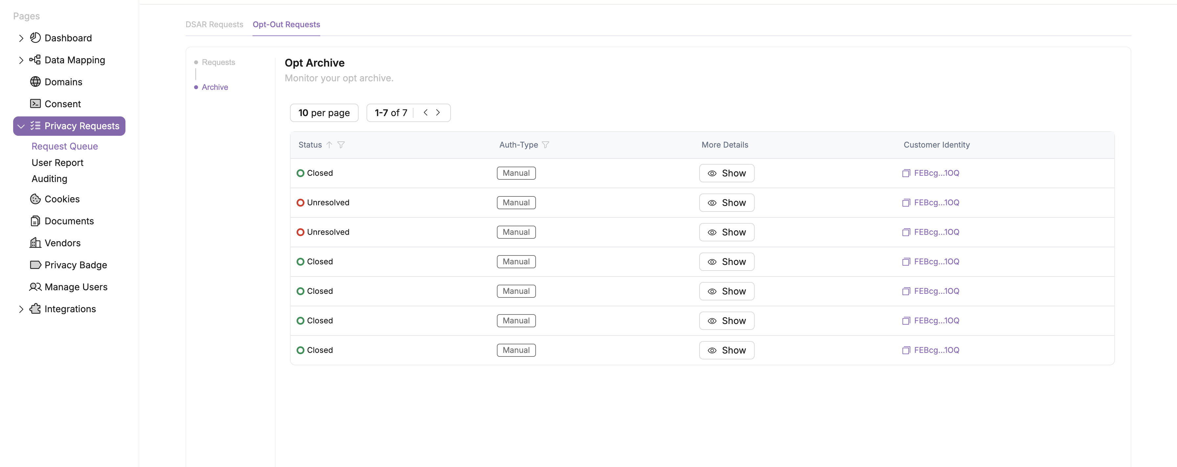Viewport: 1177px width, 467px height.
Task: Click the Privacy Badge icon in sidebar
Action: (x=34, y=265)
